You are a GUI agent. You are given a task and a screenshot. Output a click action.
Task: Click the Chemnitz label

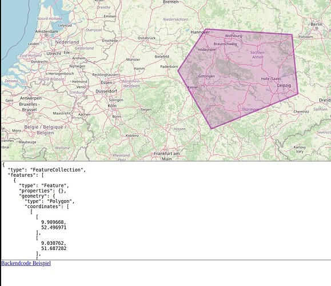click(301, 112)
